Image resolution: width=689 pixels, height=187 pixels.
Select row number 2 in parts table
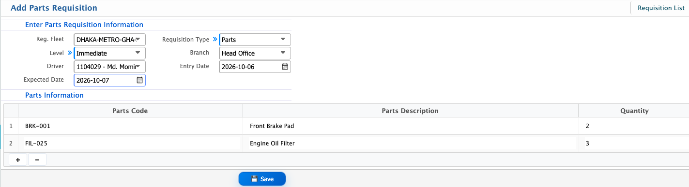pos(11,144)
